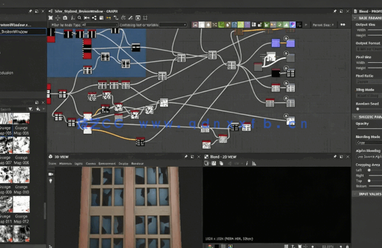Click the camera screenshot icon in graph toolbar

[x=65, y=18]
